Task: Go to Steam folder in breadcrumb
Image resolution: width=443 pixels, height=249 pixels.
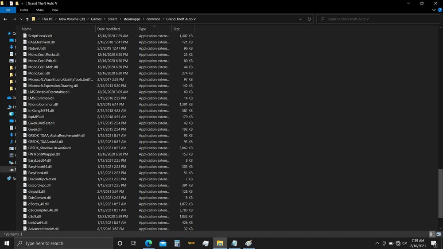Action: 112,19
